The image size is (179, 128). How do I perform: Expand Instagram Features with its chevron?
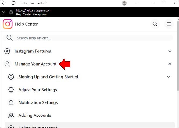click(x=170, y=51)
